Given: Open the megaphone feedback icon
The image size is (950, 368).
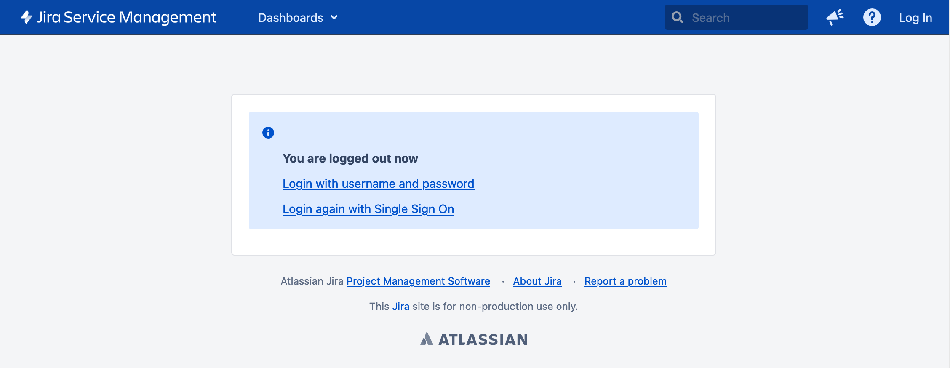Looking at the screenshot, I should [x=835, y=17].
